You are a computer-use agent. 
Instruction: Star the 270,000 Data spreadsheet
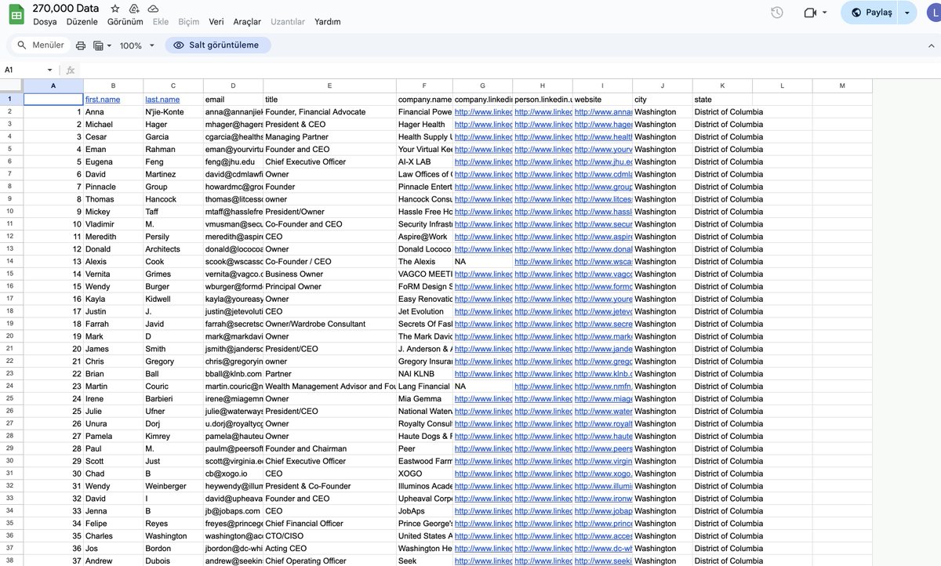tap(114, 8)
